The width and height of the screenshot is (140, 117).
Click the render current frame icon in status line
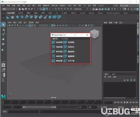(96, 9)
